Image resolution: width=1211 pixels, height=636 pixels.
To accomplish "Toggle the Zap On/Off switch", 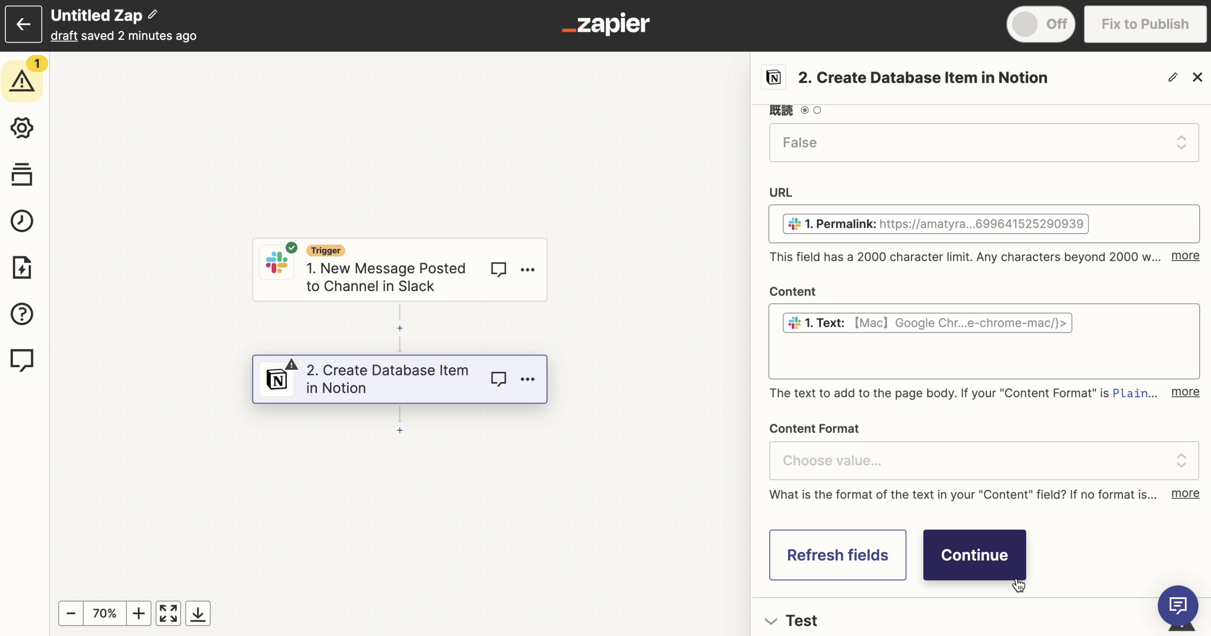I will (1040, 24).
